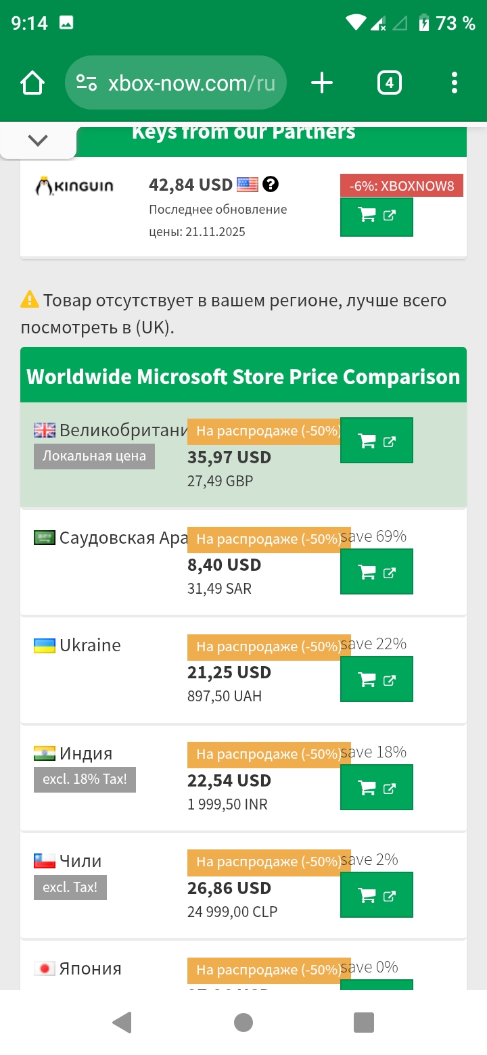Image resolution: width=487 pixels, height=1055 pixels.
Task: Open India store cart button
Action: (376, 787)
